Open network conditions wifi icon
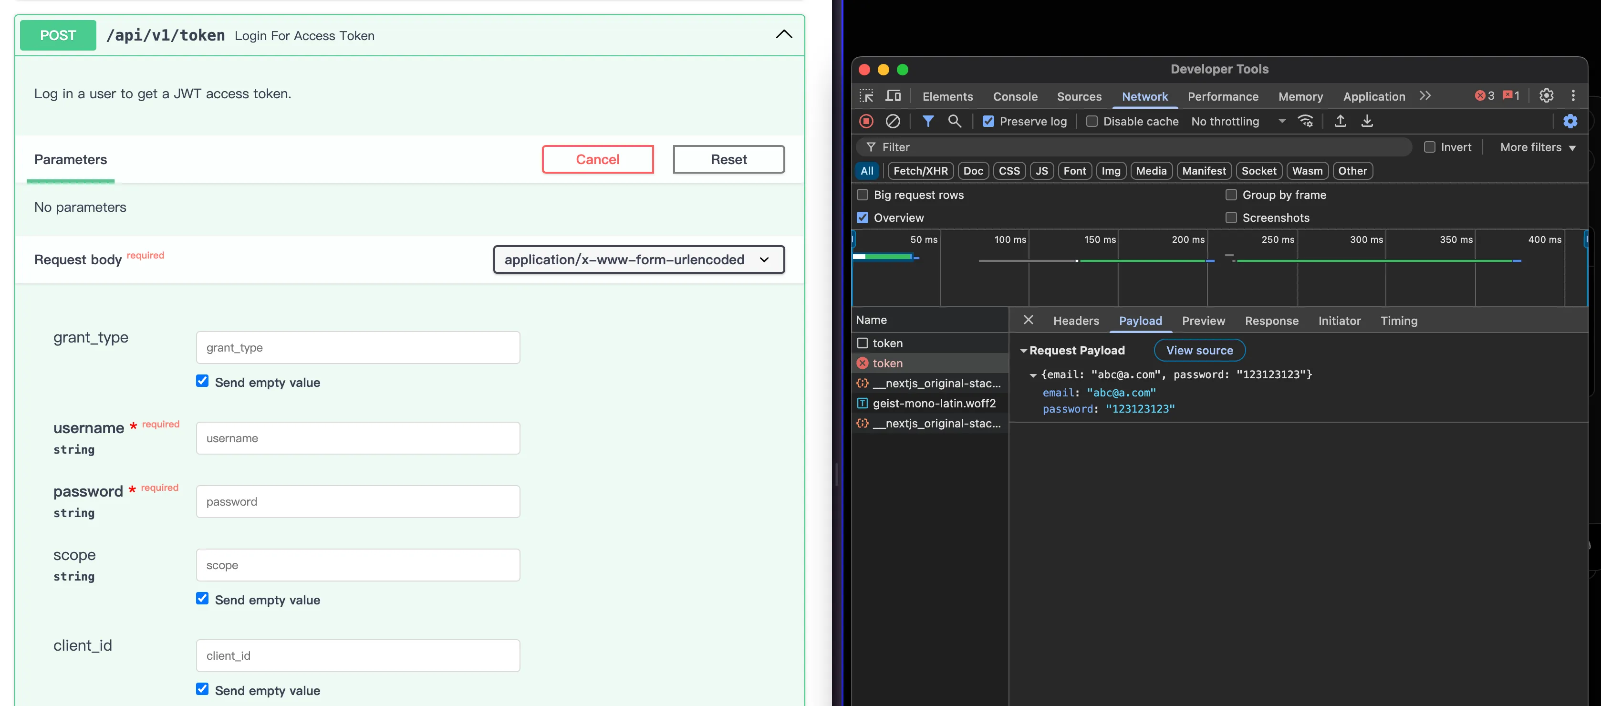Image resolution: width=1601 pixels, height=706 pixels. [x=1305, y=121]
